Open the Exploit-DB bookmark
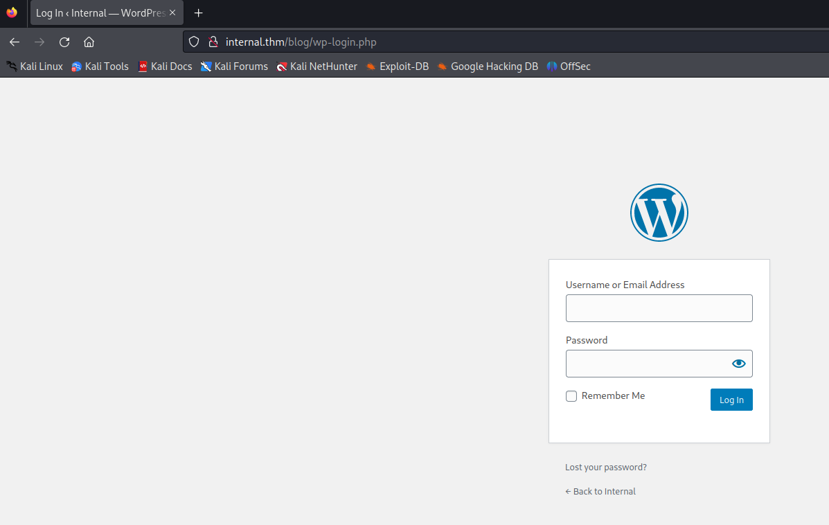Viewport: 829px width, 525px height. coord(397,66)
